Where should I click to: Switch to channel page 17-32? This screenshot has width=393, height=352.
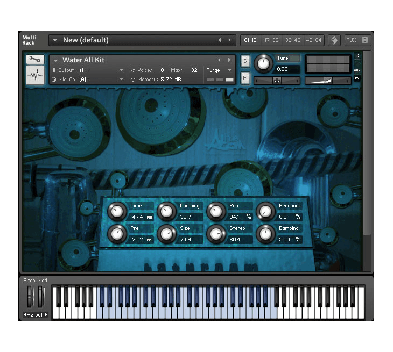[271, 40]
